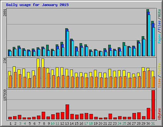Click the blue 'Files' legend label
163x127 pixels.
tap(159, 25)
